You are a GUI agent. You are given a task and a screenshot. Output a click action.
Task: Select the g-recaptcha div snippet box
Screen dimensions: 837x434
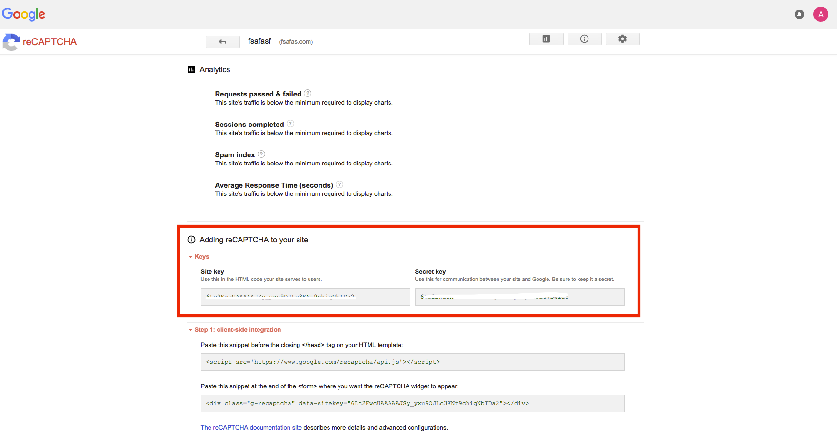coord(412,403)
